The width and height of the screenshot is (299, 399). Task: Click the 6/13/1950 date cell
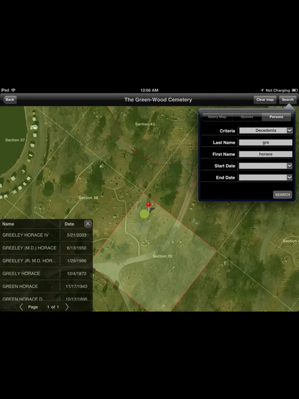[76, 248]
